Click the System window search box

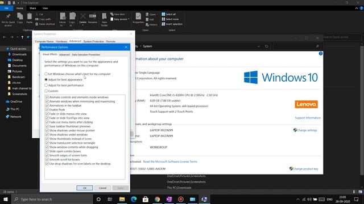pos(297,46)
